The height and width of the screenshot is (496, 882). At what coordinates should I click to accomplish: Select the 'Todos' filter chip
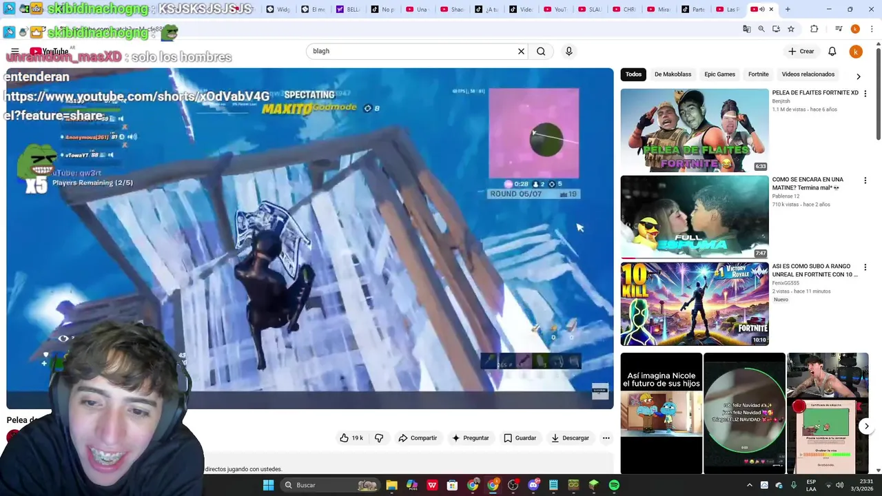pos(633,74)
